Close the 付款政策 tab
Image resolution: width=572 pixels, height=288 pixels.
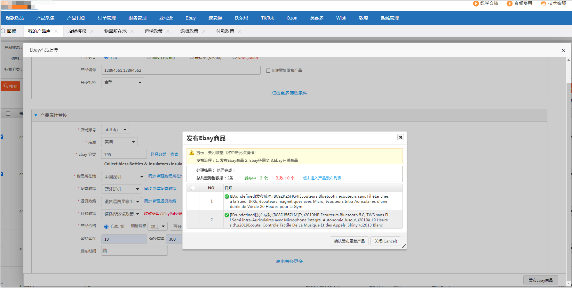(x=240, y=31)
